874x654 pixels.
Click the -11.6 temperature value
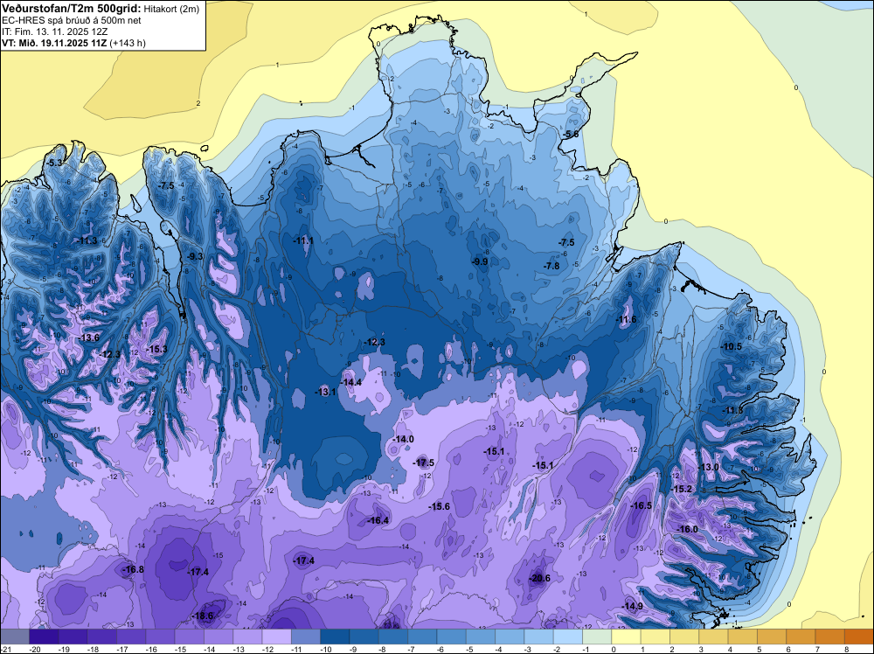tap(626, 319)
